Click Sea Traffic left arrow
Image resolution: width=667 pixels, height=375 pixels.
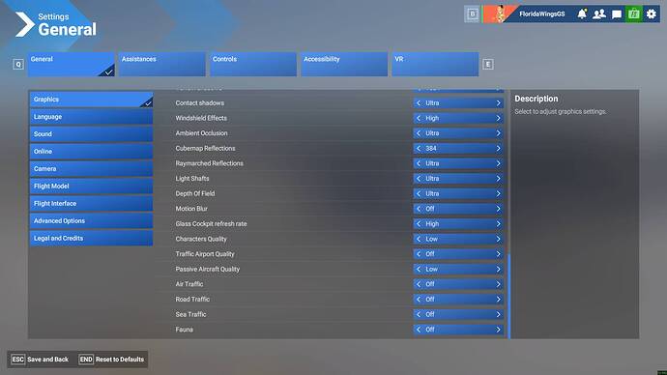pyautogui.click(x=419, y=314)
